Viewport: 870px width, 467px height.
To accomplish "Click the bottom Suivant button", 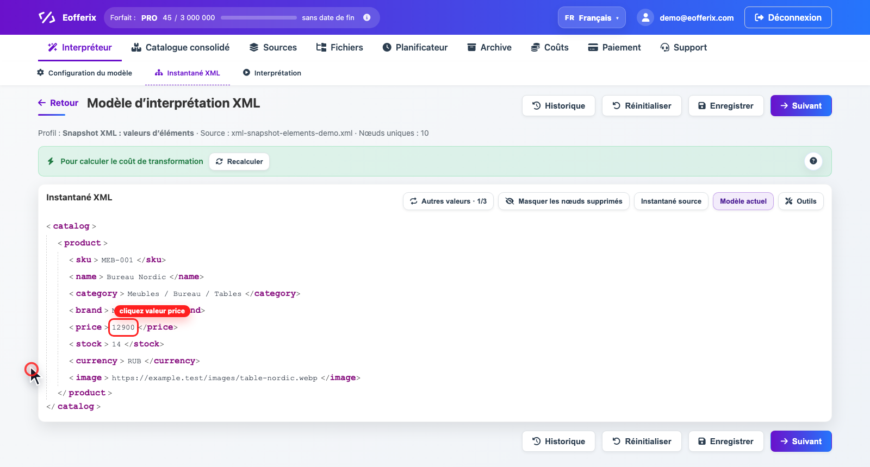I will pos(801,441).
